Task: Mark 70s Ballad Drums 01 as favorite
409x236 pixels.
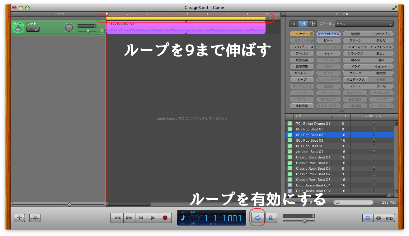Action: click(374, 124)
